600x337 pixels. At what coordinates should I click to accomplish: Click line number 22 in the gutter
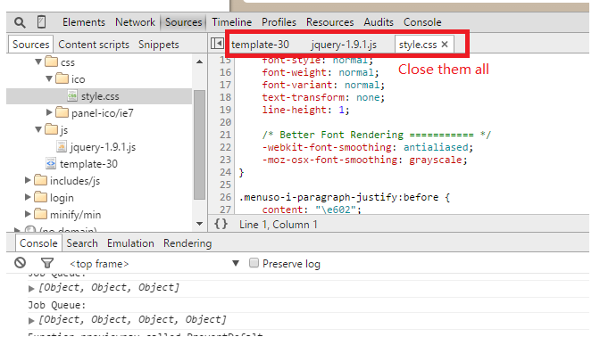pos(225,147)
